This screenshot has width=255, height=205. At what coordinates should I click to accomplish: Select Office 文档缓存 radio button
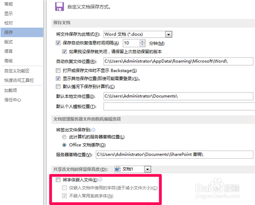(x=64, y=145)
